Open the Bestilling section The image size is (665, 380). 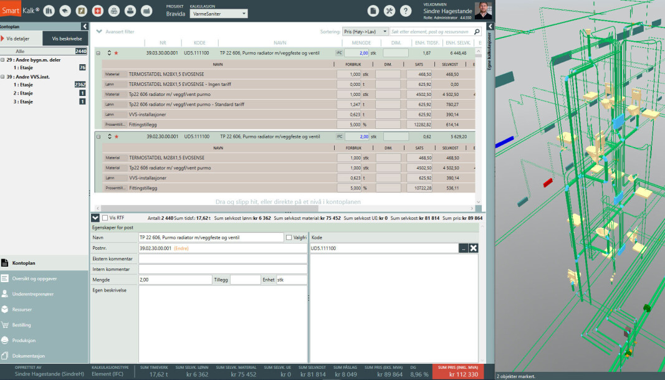click(44, 325)
